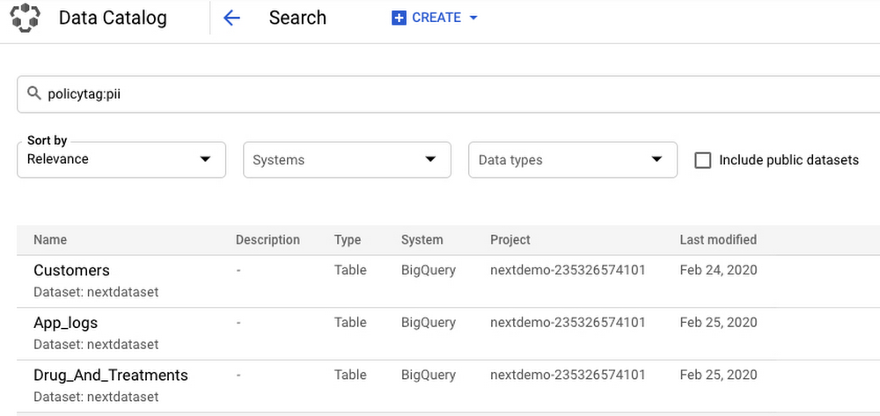Open the Sort by Relevance dropdown

(121, 160)
